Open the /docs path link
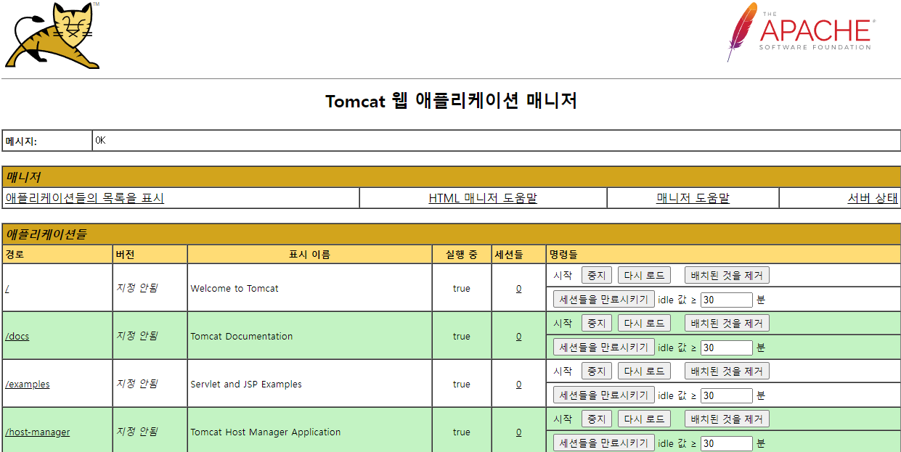 click(17, 336)
